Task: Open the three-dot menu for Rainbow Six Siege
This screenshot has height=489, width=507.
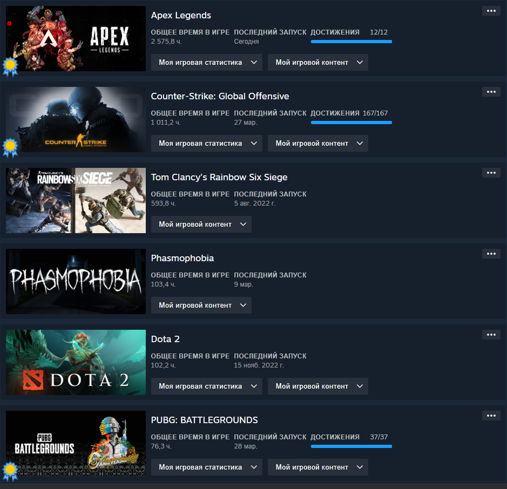Action: [491, 173]
